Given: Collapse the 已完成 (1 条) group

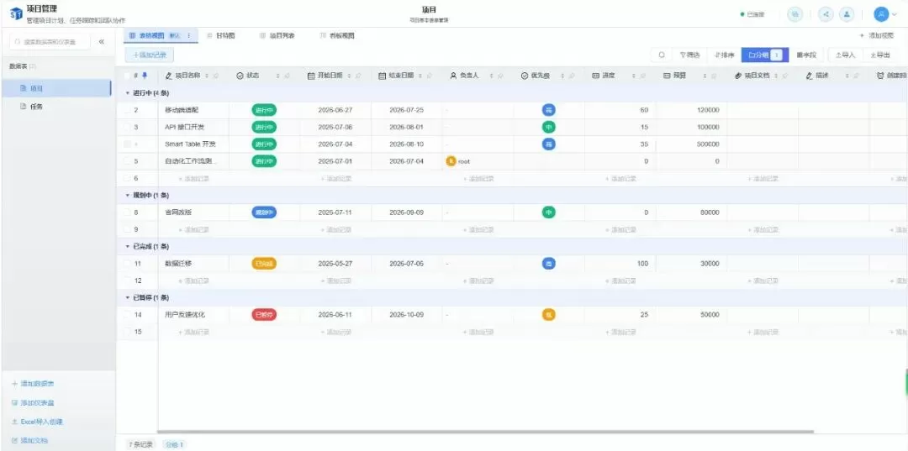Looking at the screenshot, I should coord(128,247).
